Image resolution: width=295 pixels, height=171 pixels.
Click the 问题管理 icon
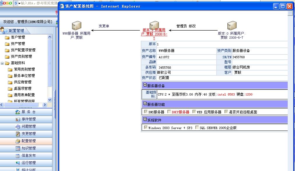(x=18, y=127)
